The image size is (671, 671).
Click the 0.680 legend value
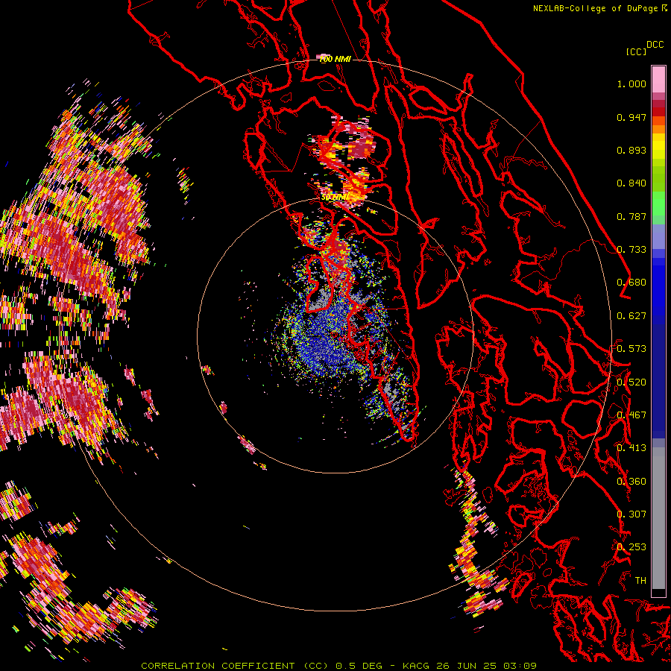631,283
